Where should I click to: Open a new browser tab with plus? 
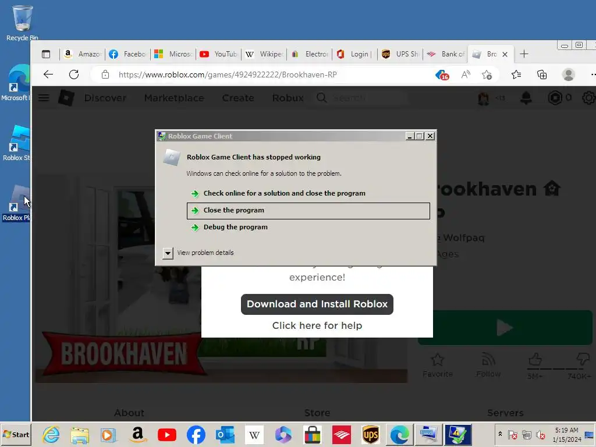pyautogui.click(x=524, y=54)
